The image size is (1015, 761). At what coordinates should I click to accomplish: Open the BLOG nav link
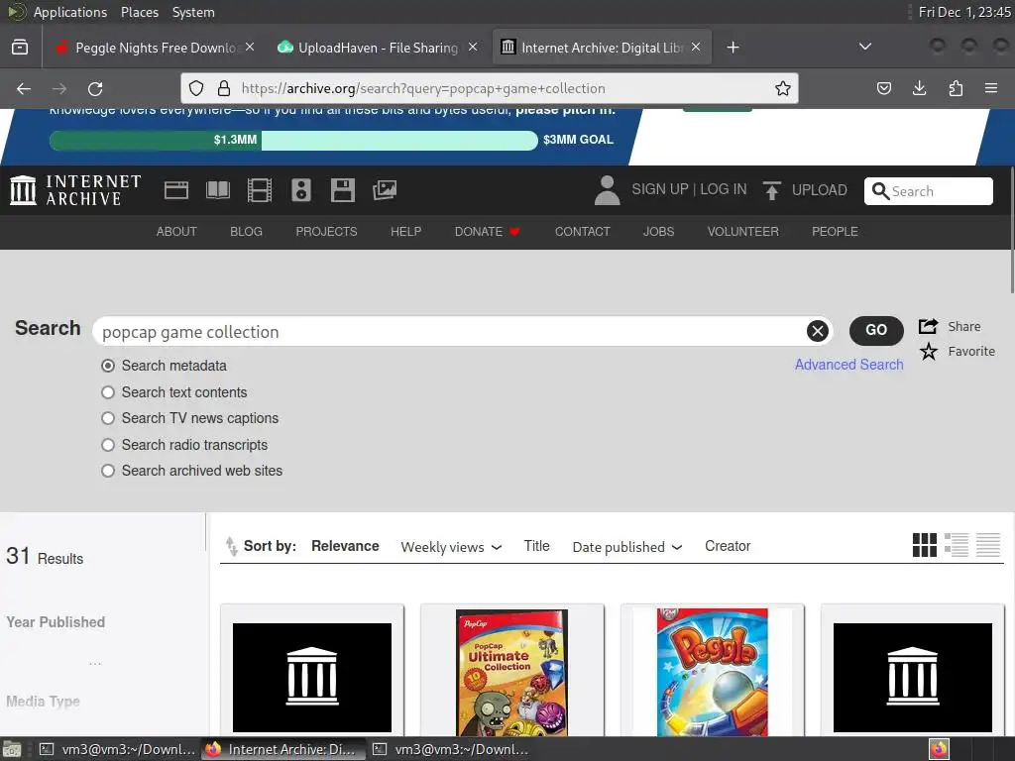[x=246, y=232]
